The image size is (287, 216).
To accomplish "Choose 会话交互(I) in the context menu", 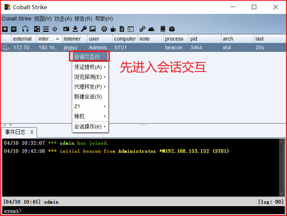I will (90, 57).
